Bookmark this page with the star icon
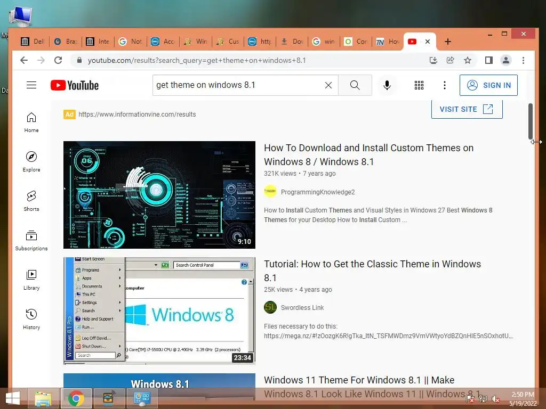Screen dimensions: 546x409 coord(467,60)
